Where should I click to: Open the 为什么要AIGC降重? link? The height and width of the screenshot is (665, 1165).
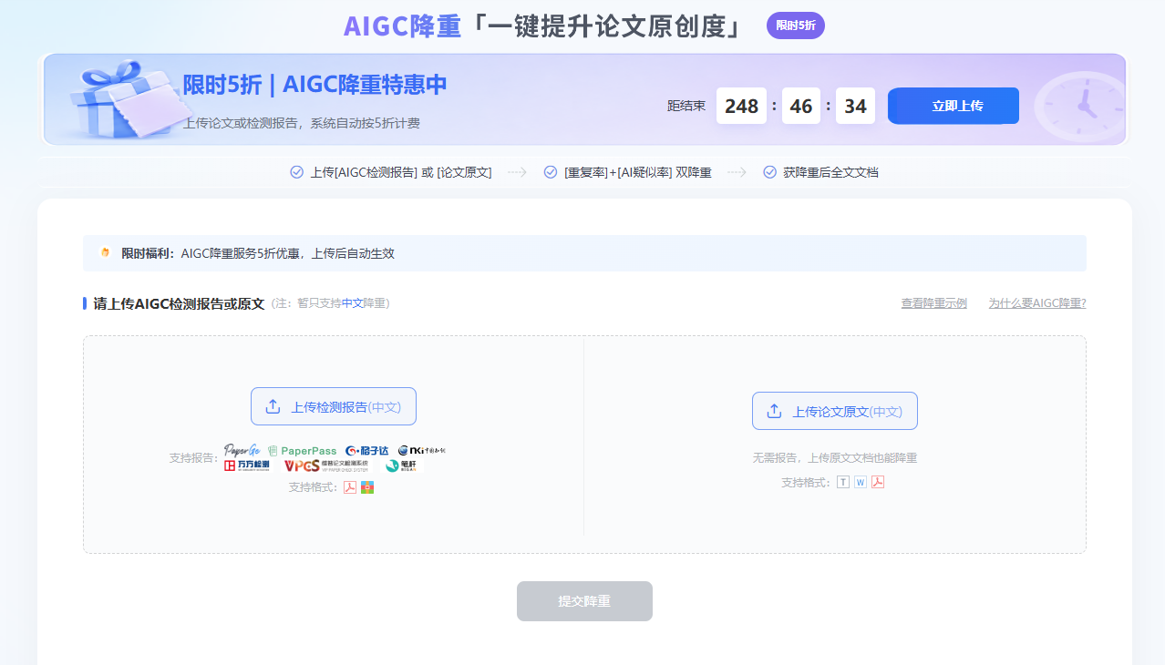point(1037,303)
